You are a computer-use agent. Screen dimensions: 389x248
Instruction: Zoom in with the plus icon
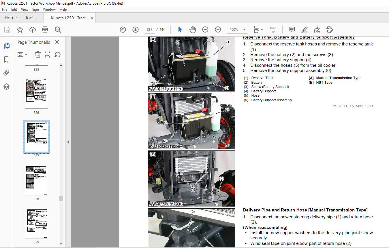tap(218, 30)
